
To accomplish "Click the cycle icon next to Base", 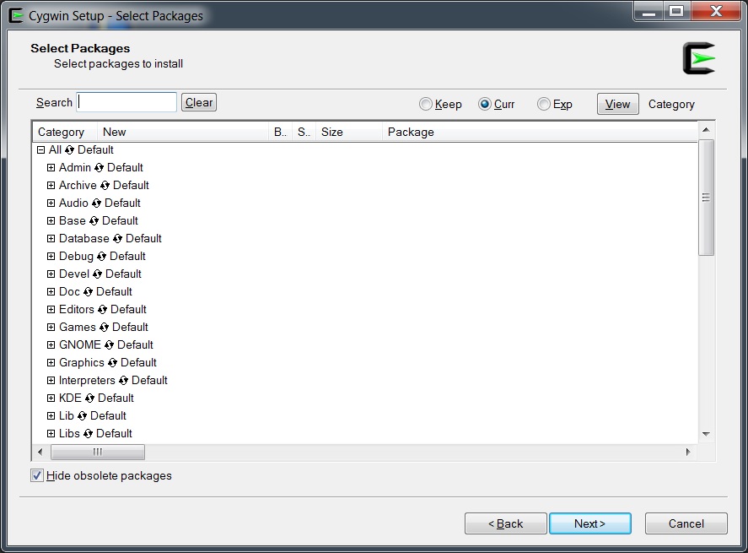I will (94, 220).
